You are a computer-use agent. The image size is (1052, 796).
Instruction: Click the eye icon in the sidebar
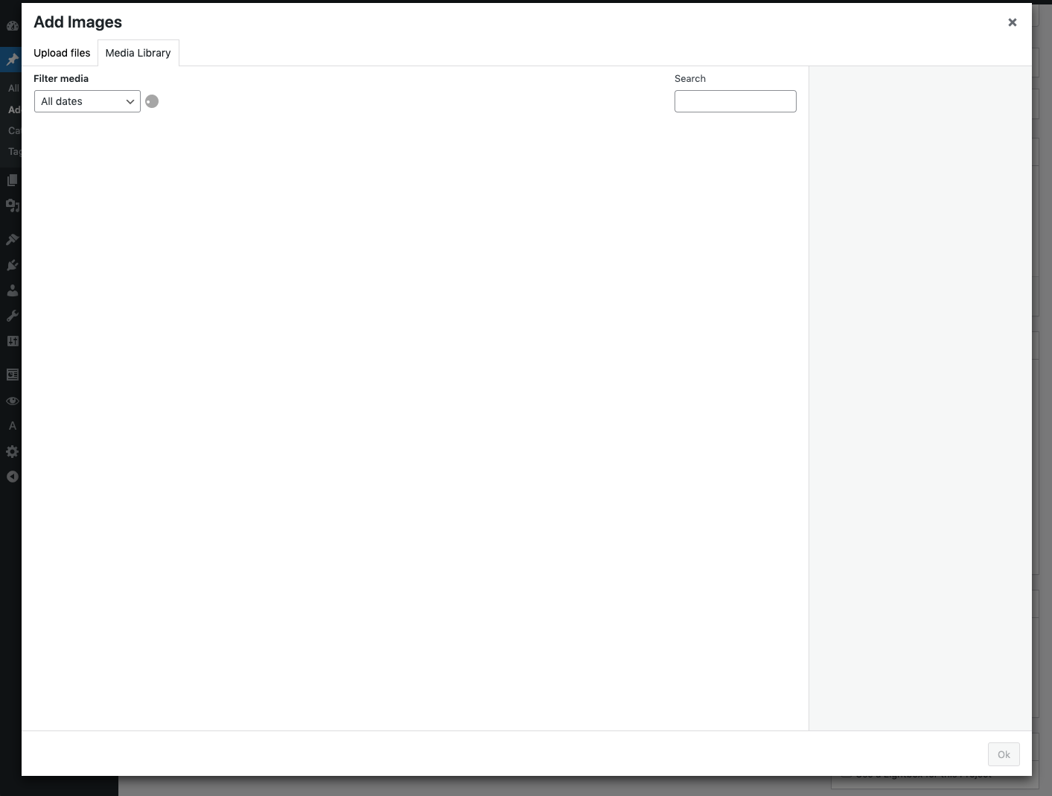pyautogui.click(x=12, y=401)
